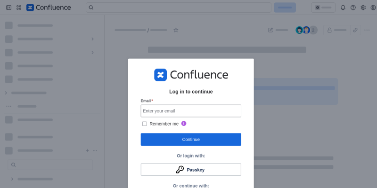Viewport: 377px width, 188px height.
Task: Log in with the Passkey button
Action: (x=191, y=170)
